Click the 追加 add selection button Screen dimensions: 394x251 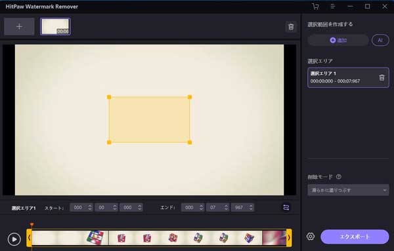pyautogui.click(x=338, y=40)
